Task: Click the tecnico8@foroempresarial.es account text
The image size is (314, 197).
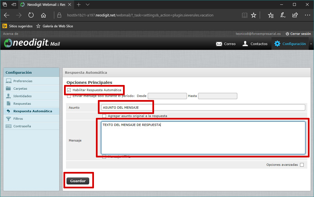Action: [x=258, y=34]
